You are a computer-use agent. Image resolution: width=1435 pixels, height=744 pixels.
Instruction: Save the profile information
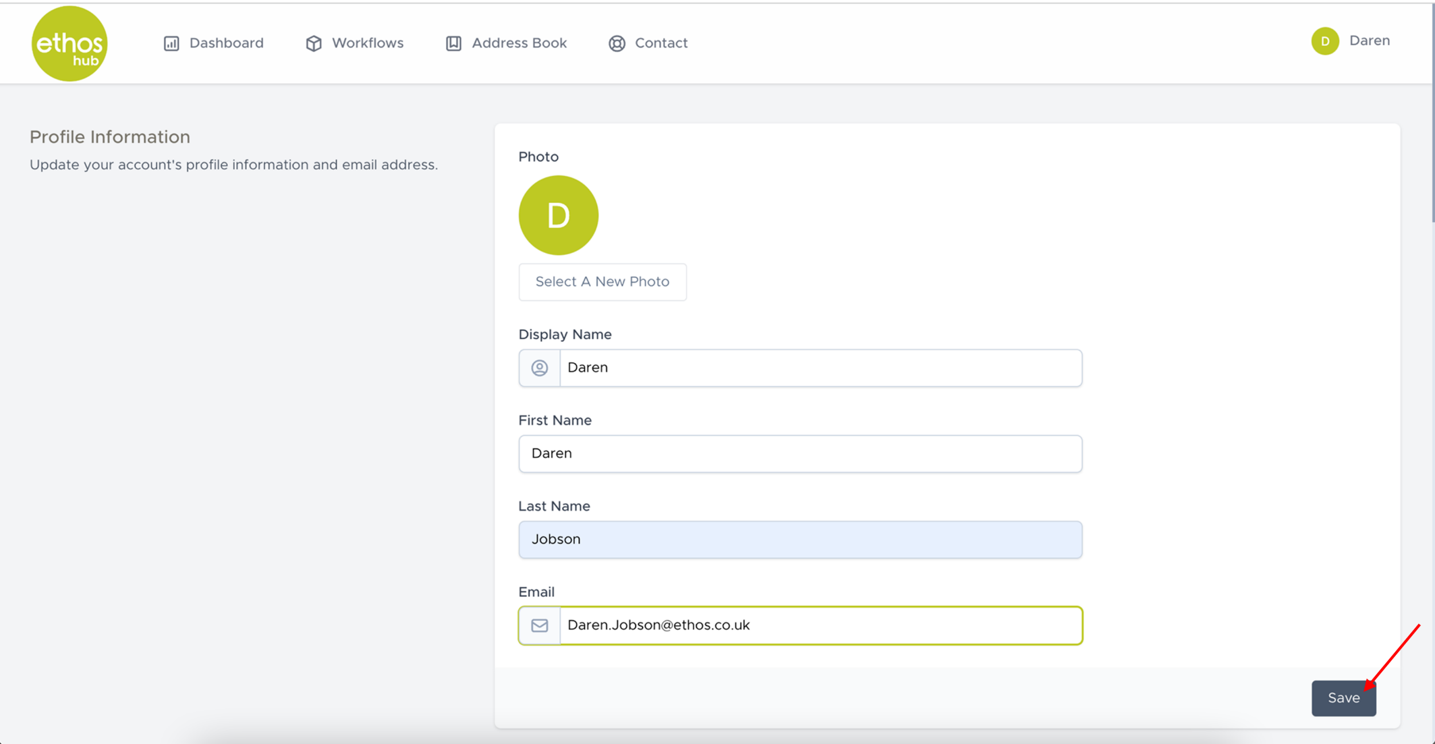[x=1343, y=698]
